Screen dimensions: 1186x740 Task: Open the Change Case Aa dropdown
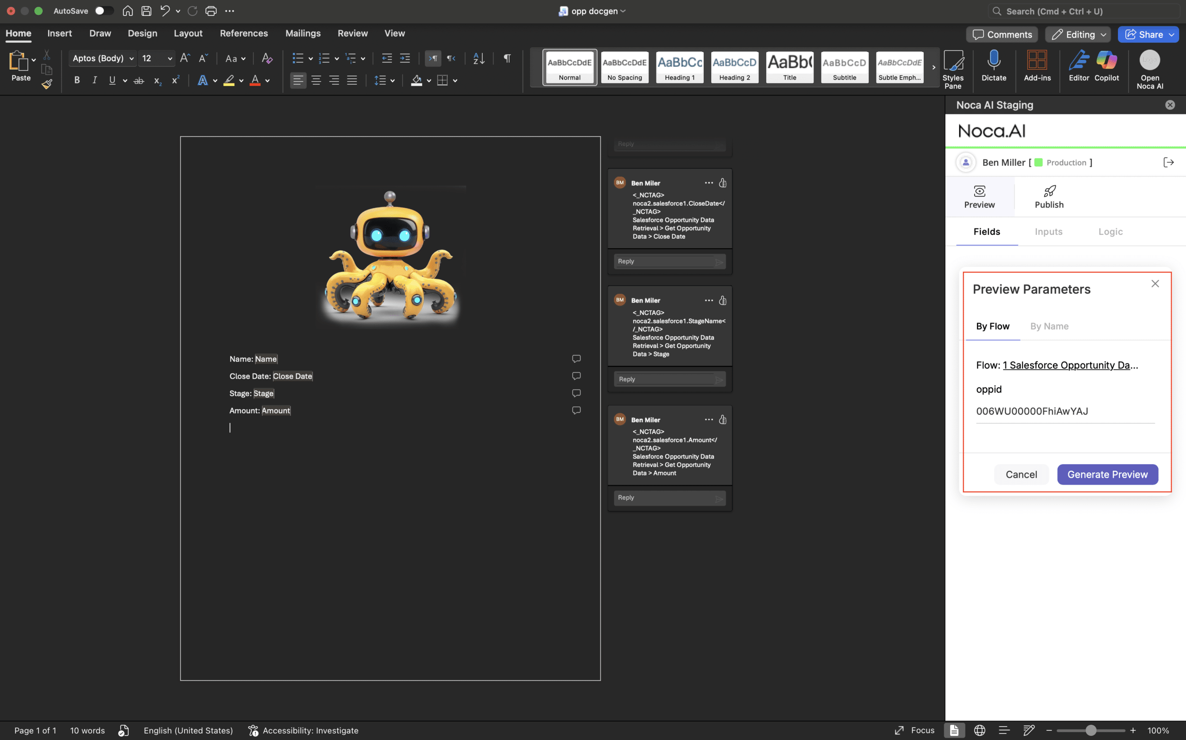click(x=236, y=59)
